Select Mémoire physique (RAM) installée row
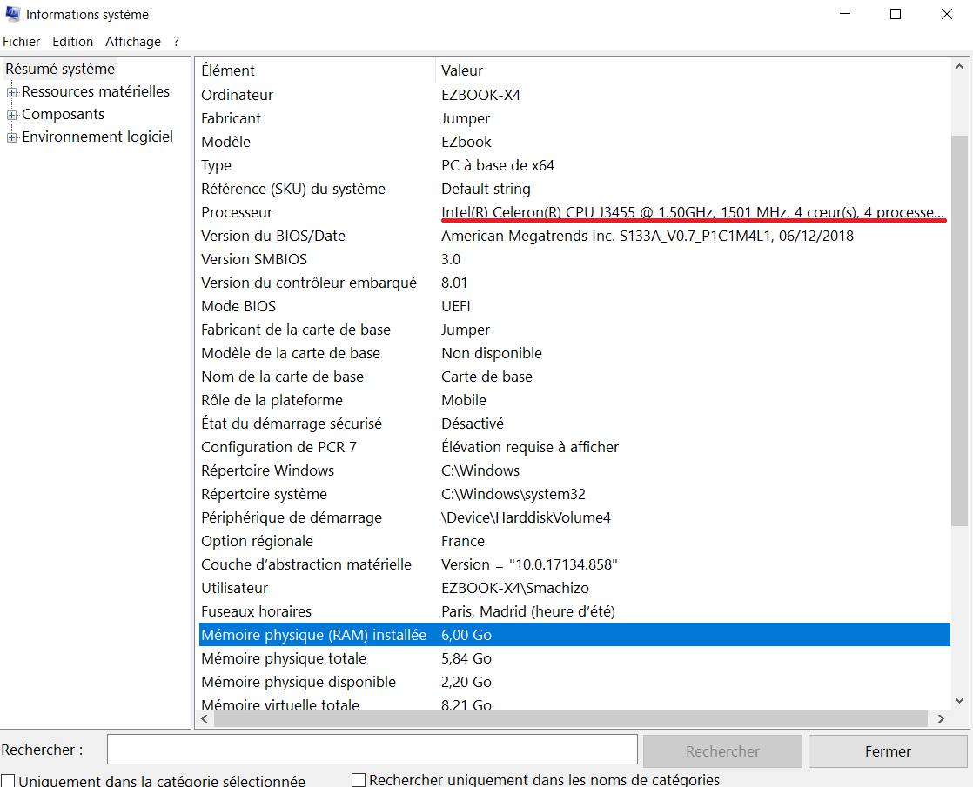The height and width of the screenshot is (787, 973). coord(574,635)
